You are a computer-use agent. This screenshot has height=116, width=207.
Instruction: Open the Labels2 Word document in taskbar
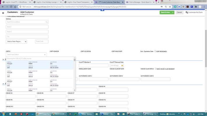[x=107, y=114]
